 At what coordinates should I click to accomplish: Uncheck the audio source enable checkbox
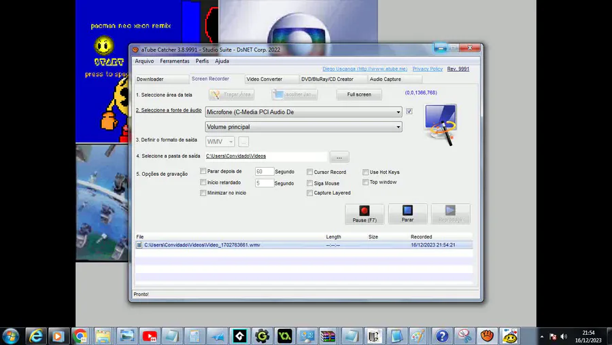coord(409,111)
